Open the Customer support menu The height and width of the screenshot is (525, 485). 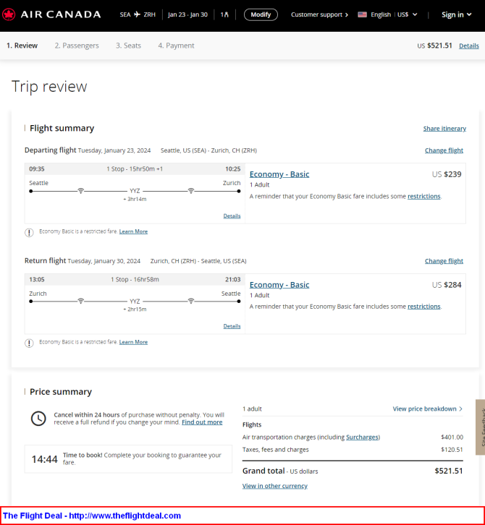coord(319,14)
